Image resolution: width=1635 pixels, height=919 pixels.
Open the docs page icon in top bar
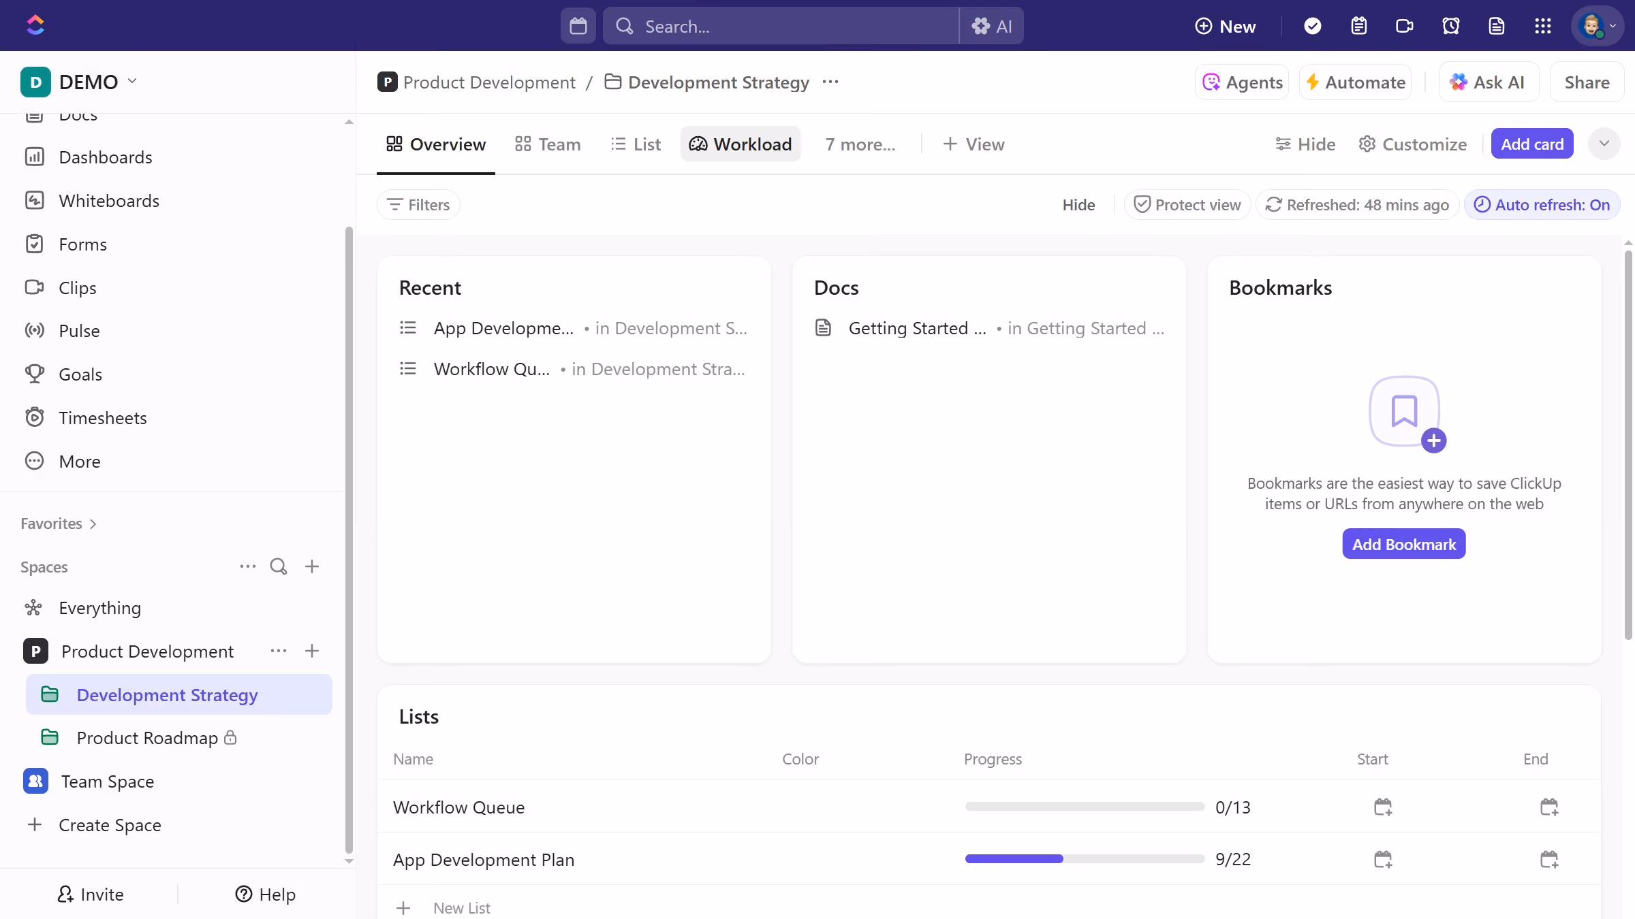[x=1496, y=26]
